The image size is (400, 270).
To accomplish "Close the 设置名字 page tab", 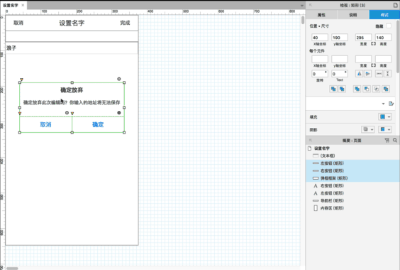I will pos(23,5).
